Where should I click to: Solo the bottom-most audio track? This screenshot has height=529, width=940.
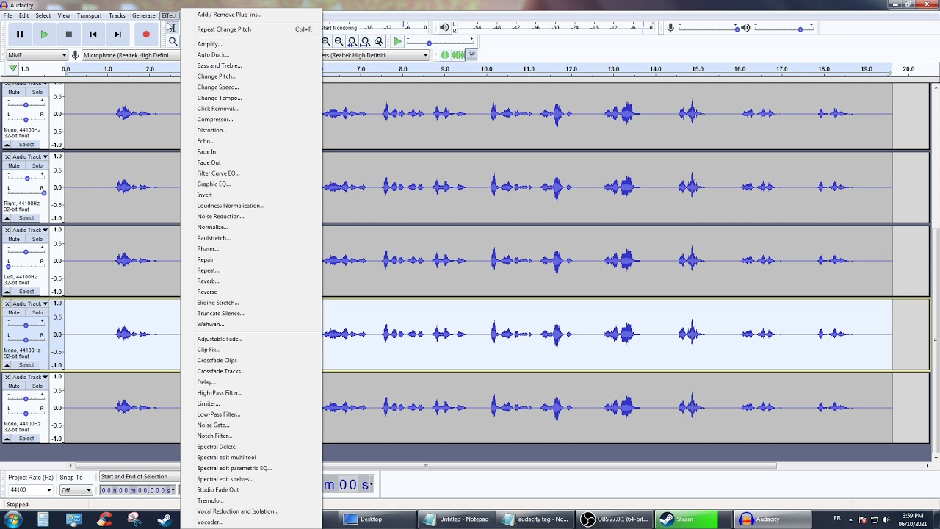click(x=37, y=386)
